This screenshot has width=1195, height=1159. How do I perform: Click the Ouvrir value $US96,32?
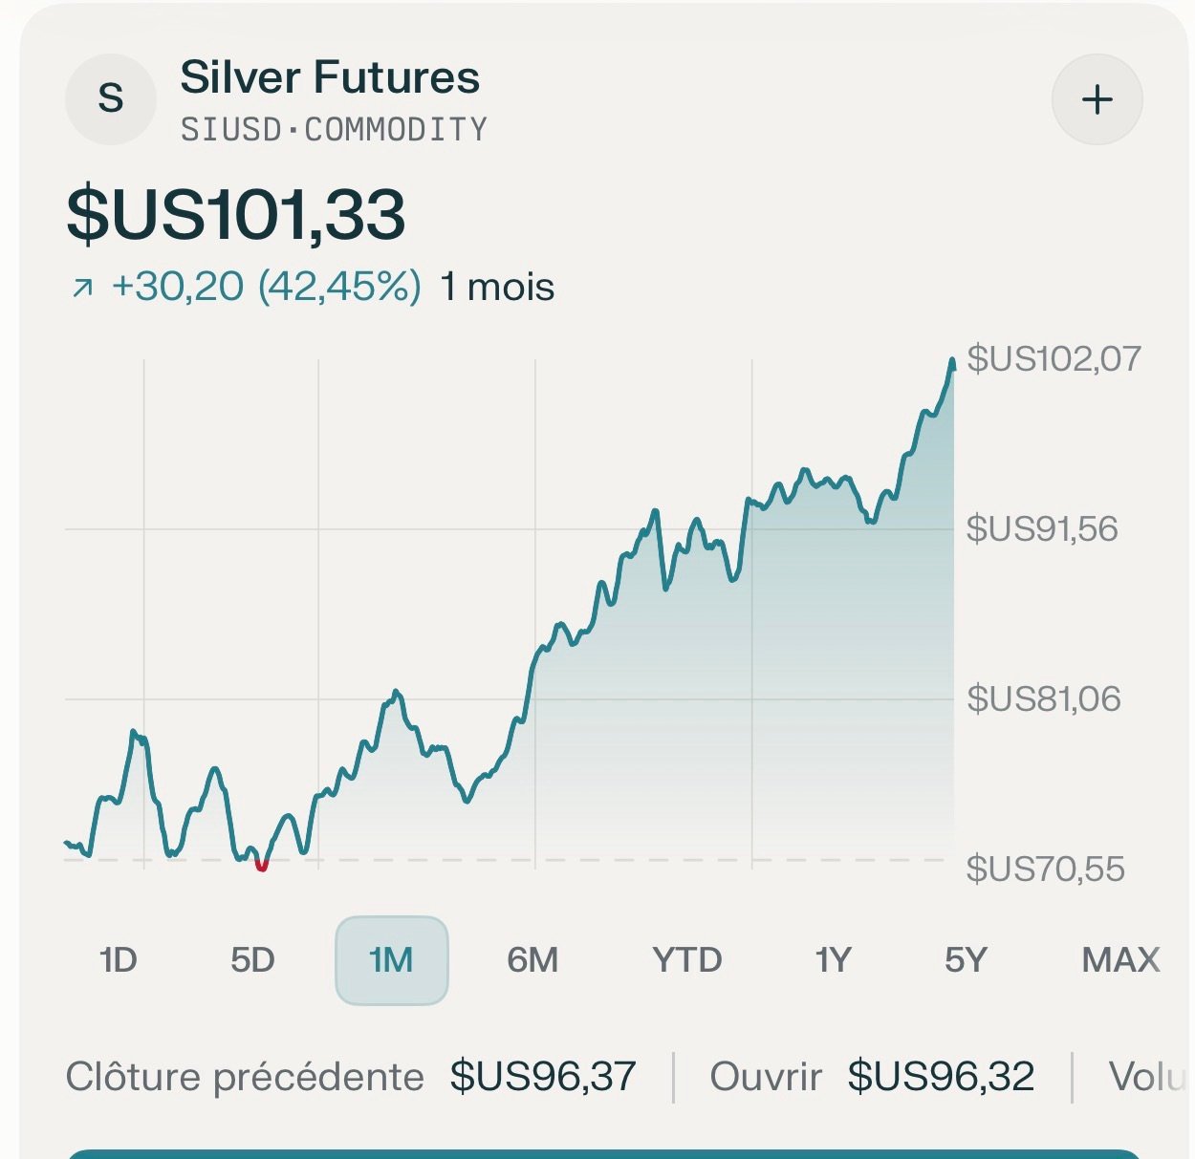(x=941, y=1077)
